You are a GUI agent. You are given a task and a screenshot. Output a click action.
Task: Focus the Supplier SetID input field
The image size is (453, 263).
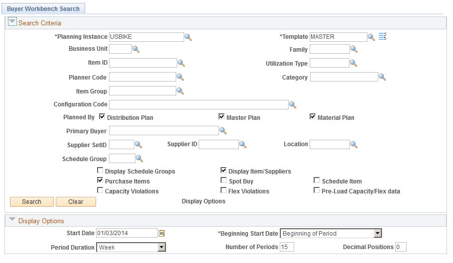[121, 145]
